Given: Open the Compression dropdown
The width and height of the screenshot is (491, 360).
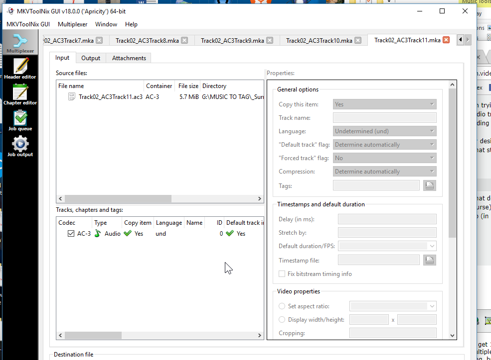Looking at the screenshot, I should point(384,172).
